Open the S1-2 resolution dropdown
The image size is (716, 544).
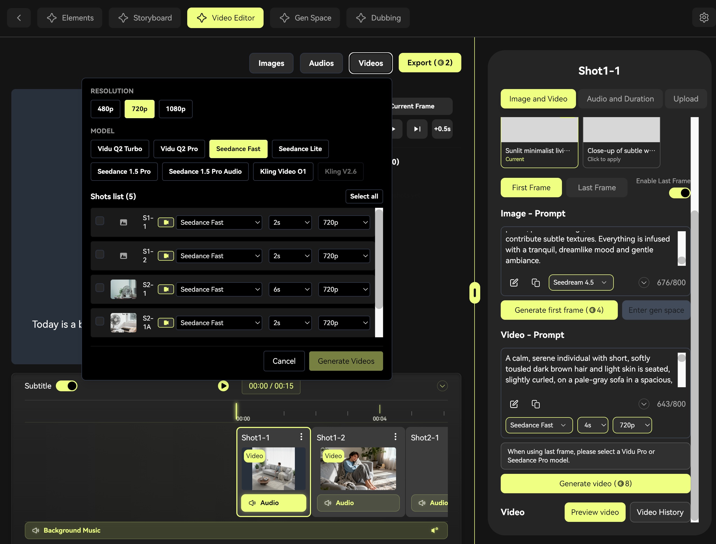click(x=344, y=256)
